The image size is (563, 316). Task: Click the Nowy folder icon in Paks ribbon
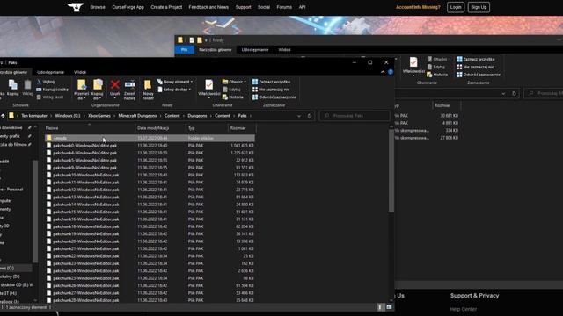tap(148, 84)
